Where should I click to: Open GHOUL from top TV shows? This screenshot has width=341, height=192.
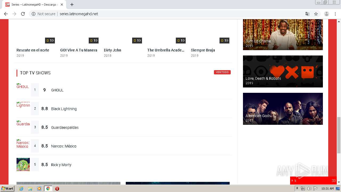tap(57, 90)
